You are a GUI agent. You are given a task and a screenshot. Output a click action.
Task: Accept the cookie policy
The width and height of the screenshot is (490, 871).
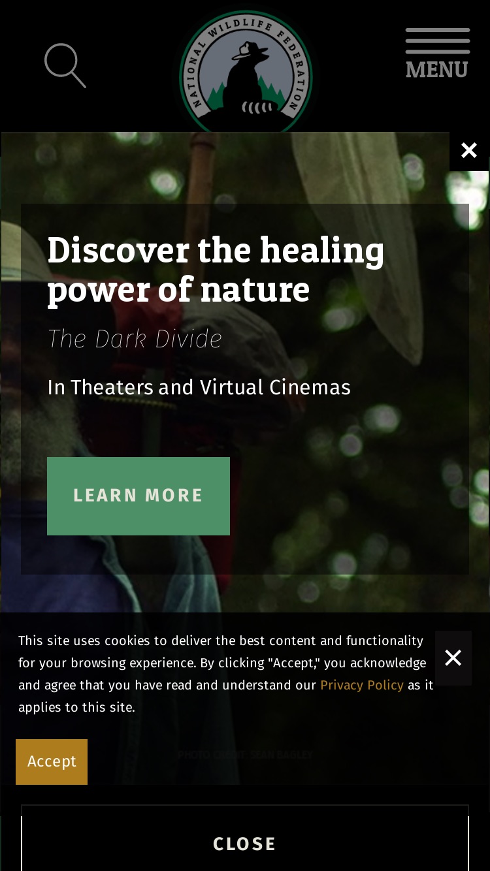tap(52, 761)
